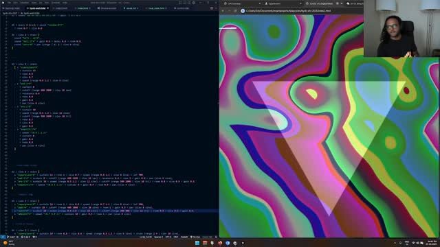Click the file info icon by the address
Viewport: 440px width, 247px height.
coord(243,11)
